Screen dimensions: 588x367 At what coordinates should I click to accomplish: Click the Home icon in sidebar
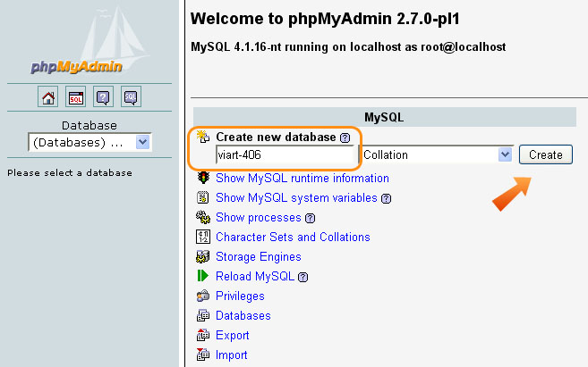[48, 97]
